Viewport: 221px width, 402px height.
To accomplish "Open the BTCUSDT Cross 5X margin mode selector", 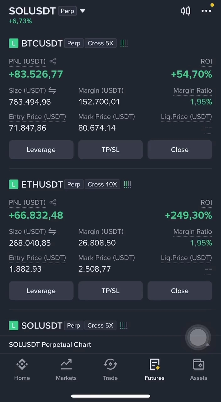I will point(100,43).
